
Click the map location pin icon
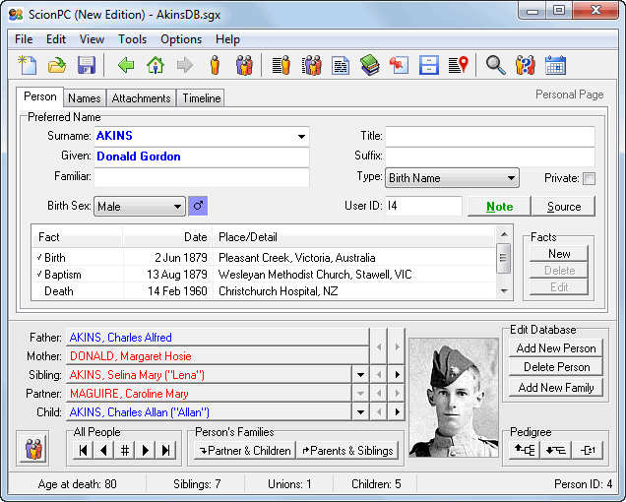pos(459,66)
